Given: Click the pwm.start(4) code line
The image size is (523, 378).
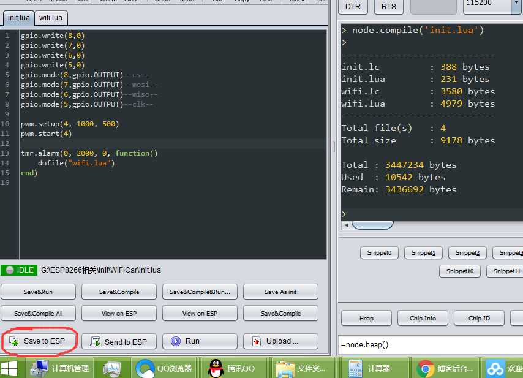Looking at the screenshot, I should 46,134.
